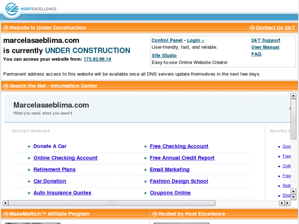Click the 'UNDER CONSTRUCTION' text

(88, 51)
